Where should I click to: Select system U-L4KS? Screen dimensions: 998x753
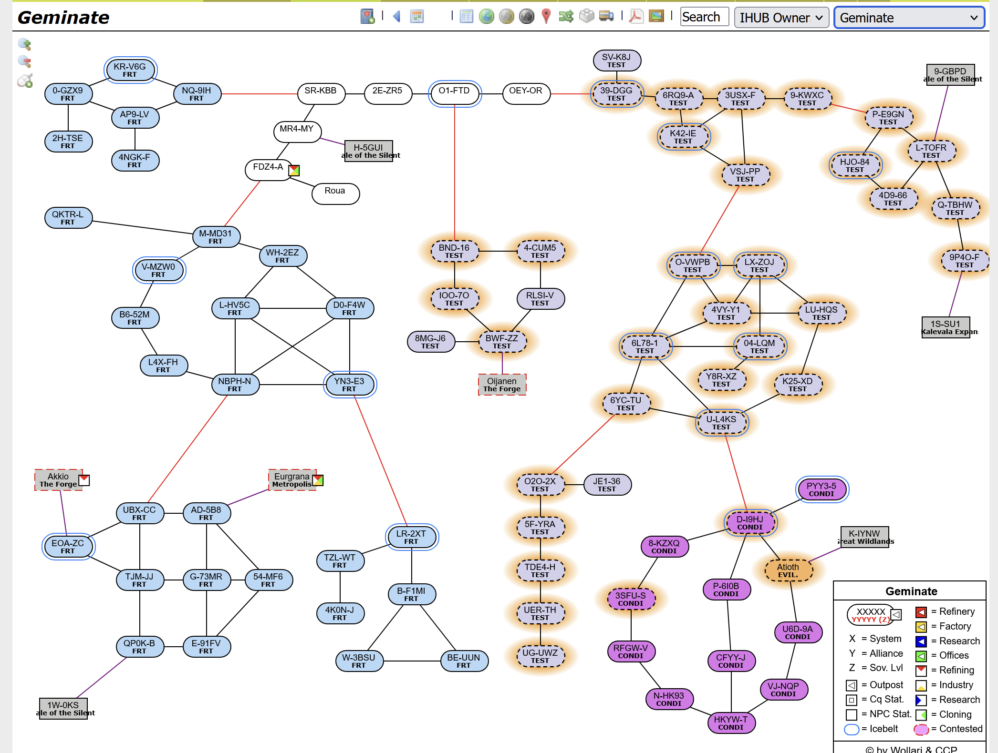pyautogui.click(x=722, y=423)
